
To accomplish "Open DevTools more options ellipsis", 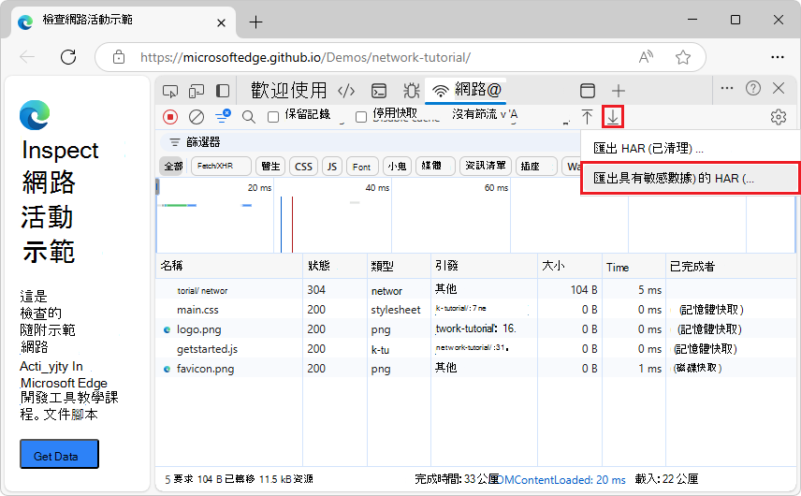I will click(x=726, y=88).
